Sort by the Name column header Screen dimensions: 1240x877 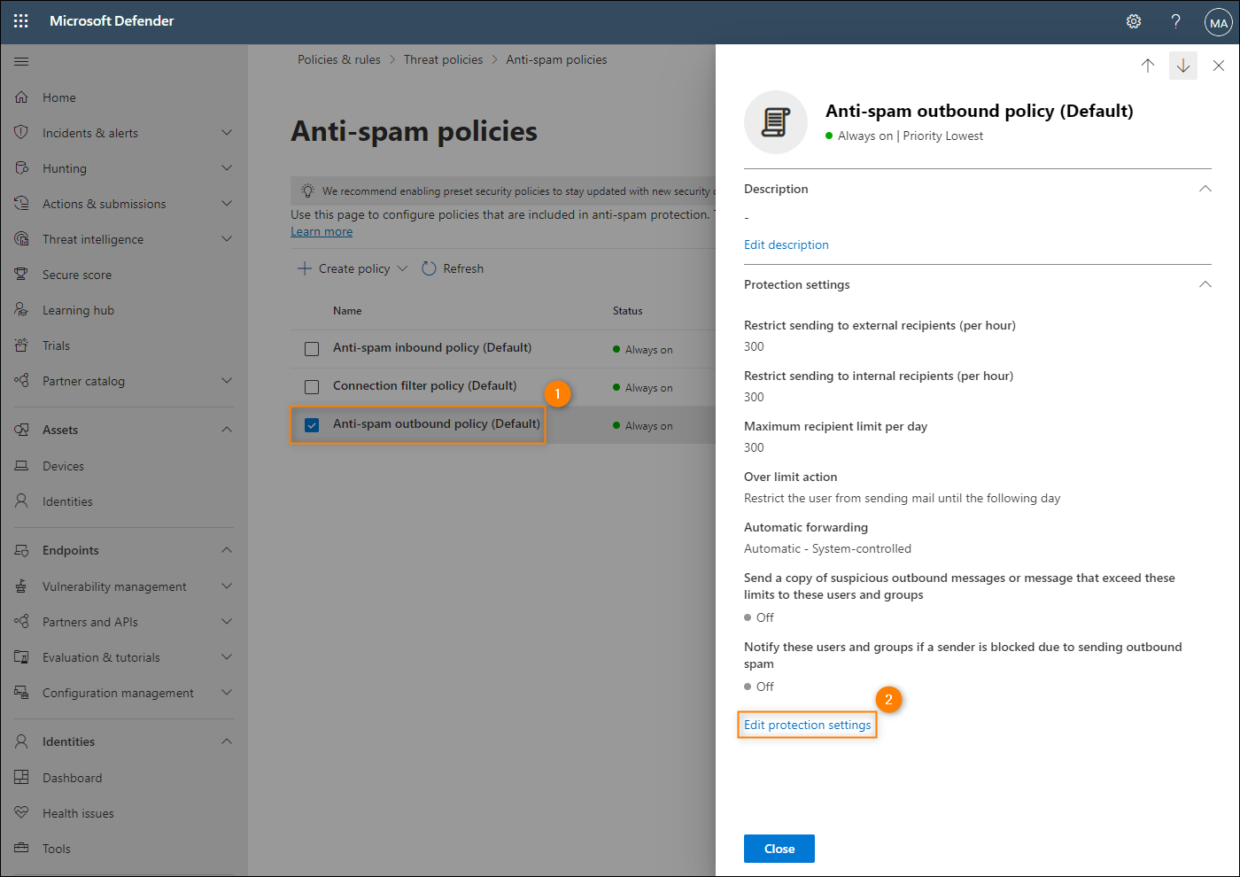(x=347, y=311)
